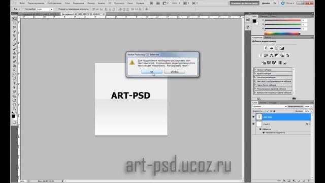This screenshot has width=325, height=183.
Task: Choose the Дизайн workspace
Action: [266, 4]
